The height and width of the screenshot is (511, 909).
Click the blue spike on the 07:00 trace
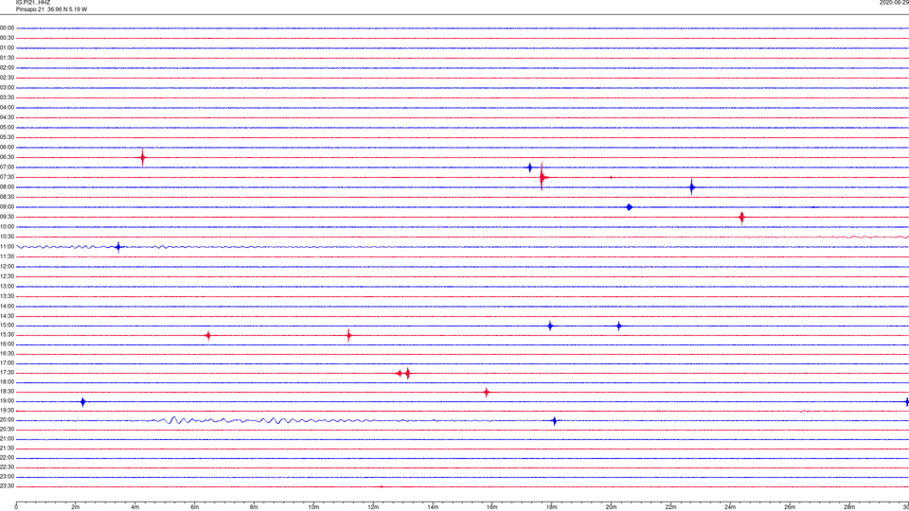[530, 168]
